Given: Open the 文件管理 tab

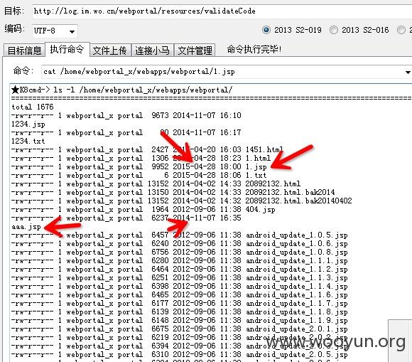Looking at the screenshot, I should coord(195,50).
